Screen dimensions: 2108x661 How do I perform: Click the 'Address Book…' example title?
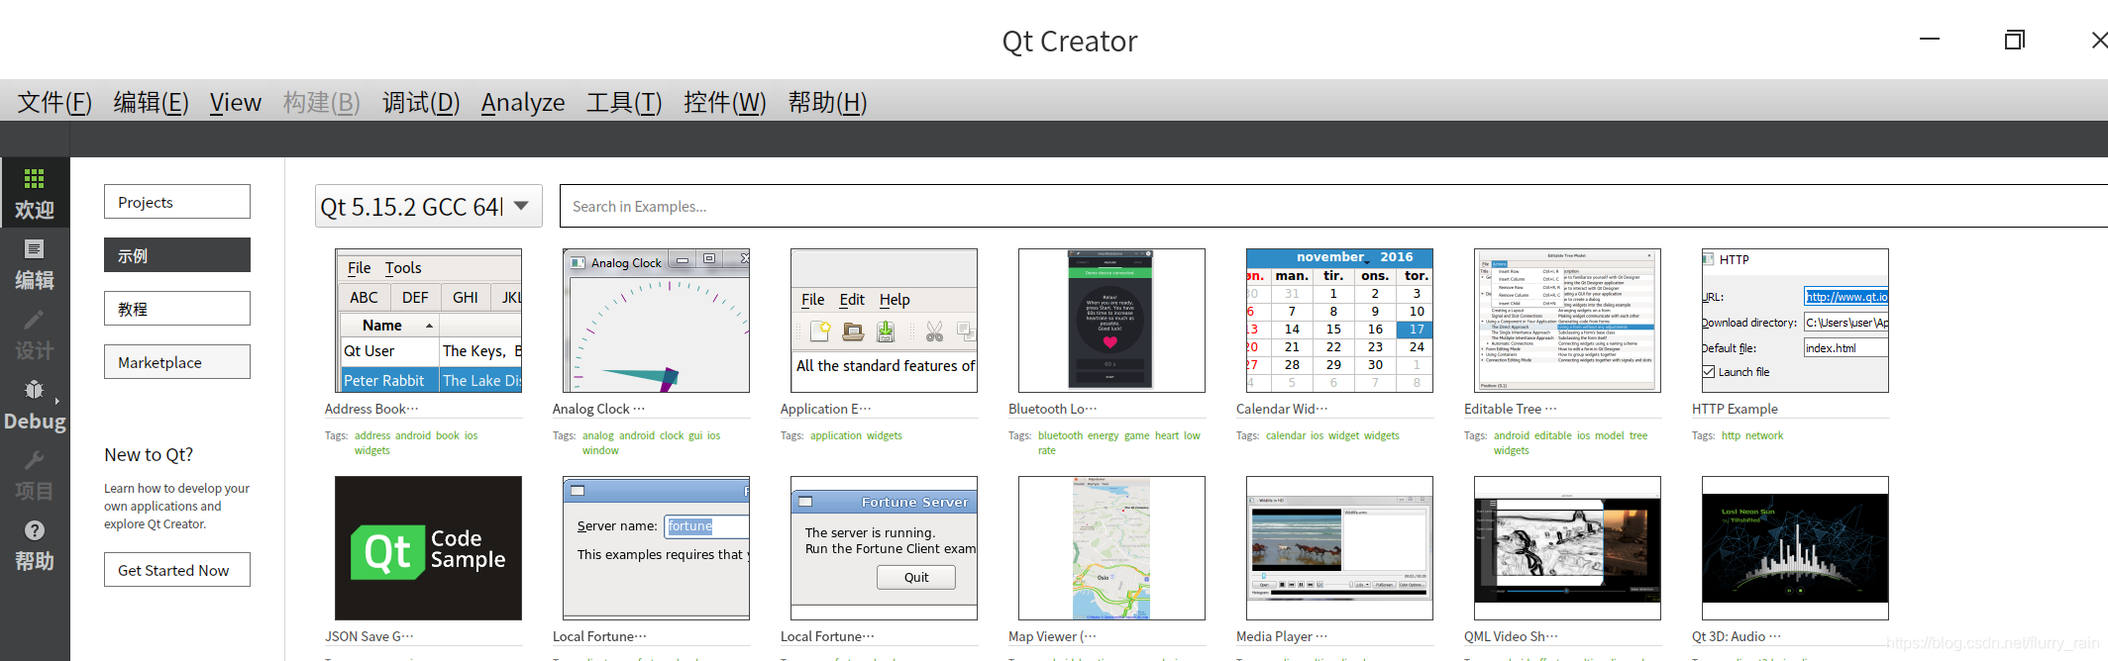click(371, 409)
